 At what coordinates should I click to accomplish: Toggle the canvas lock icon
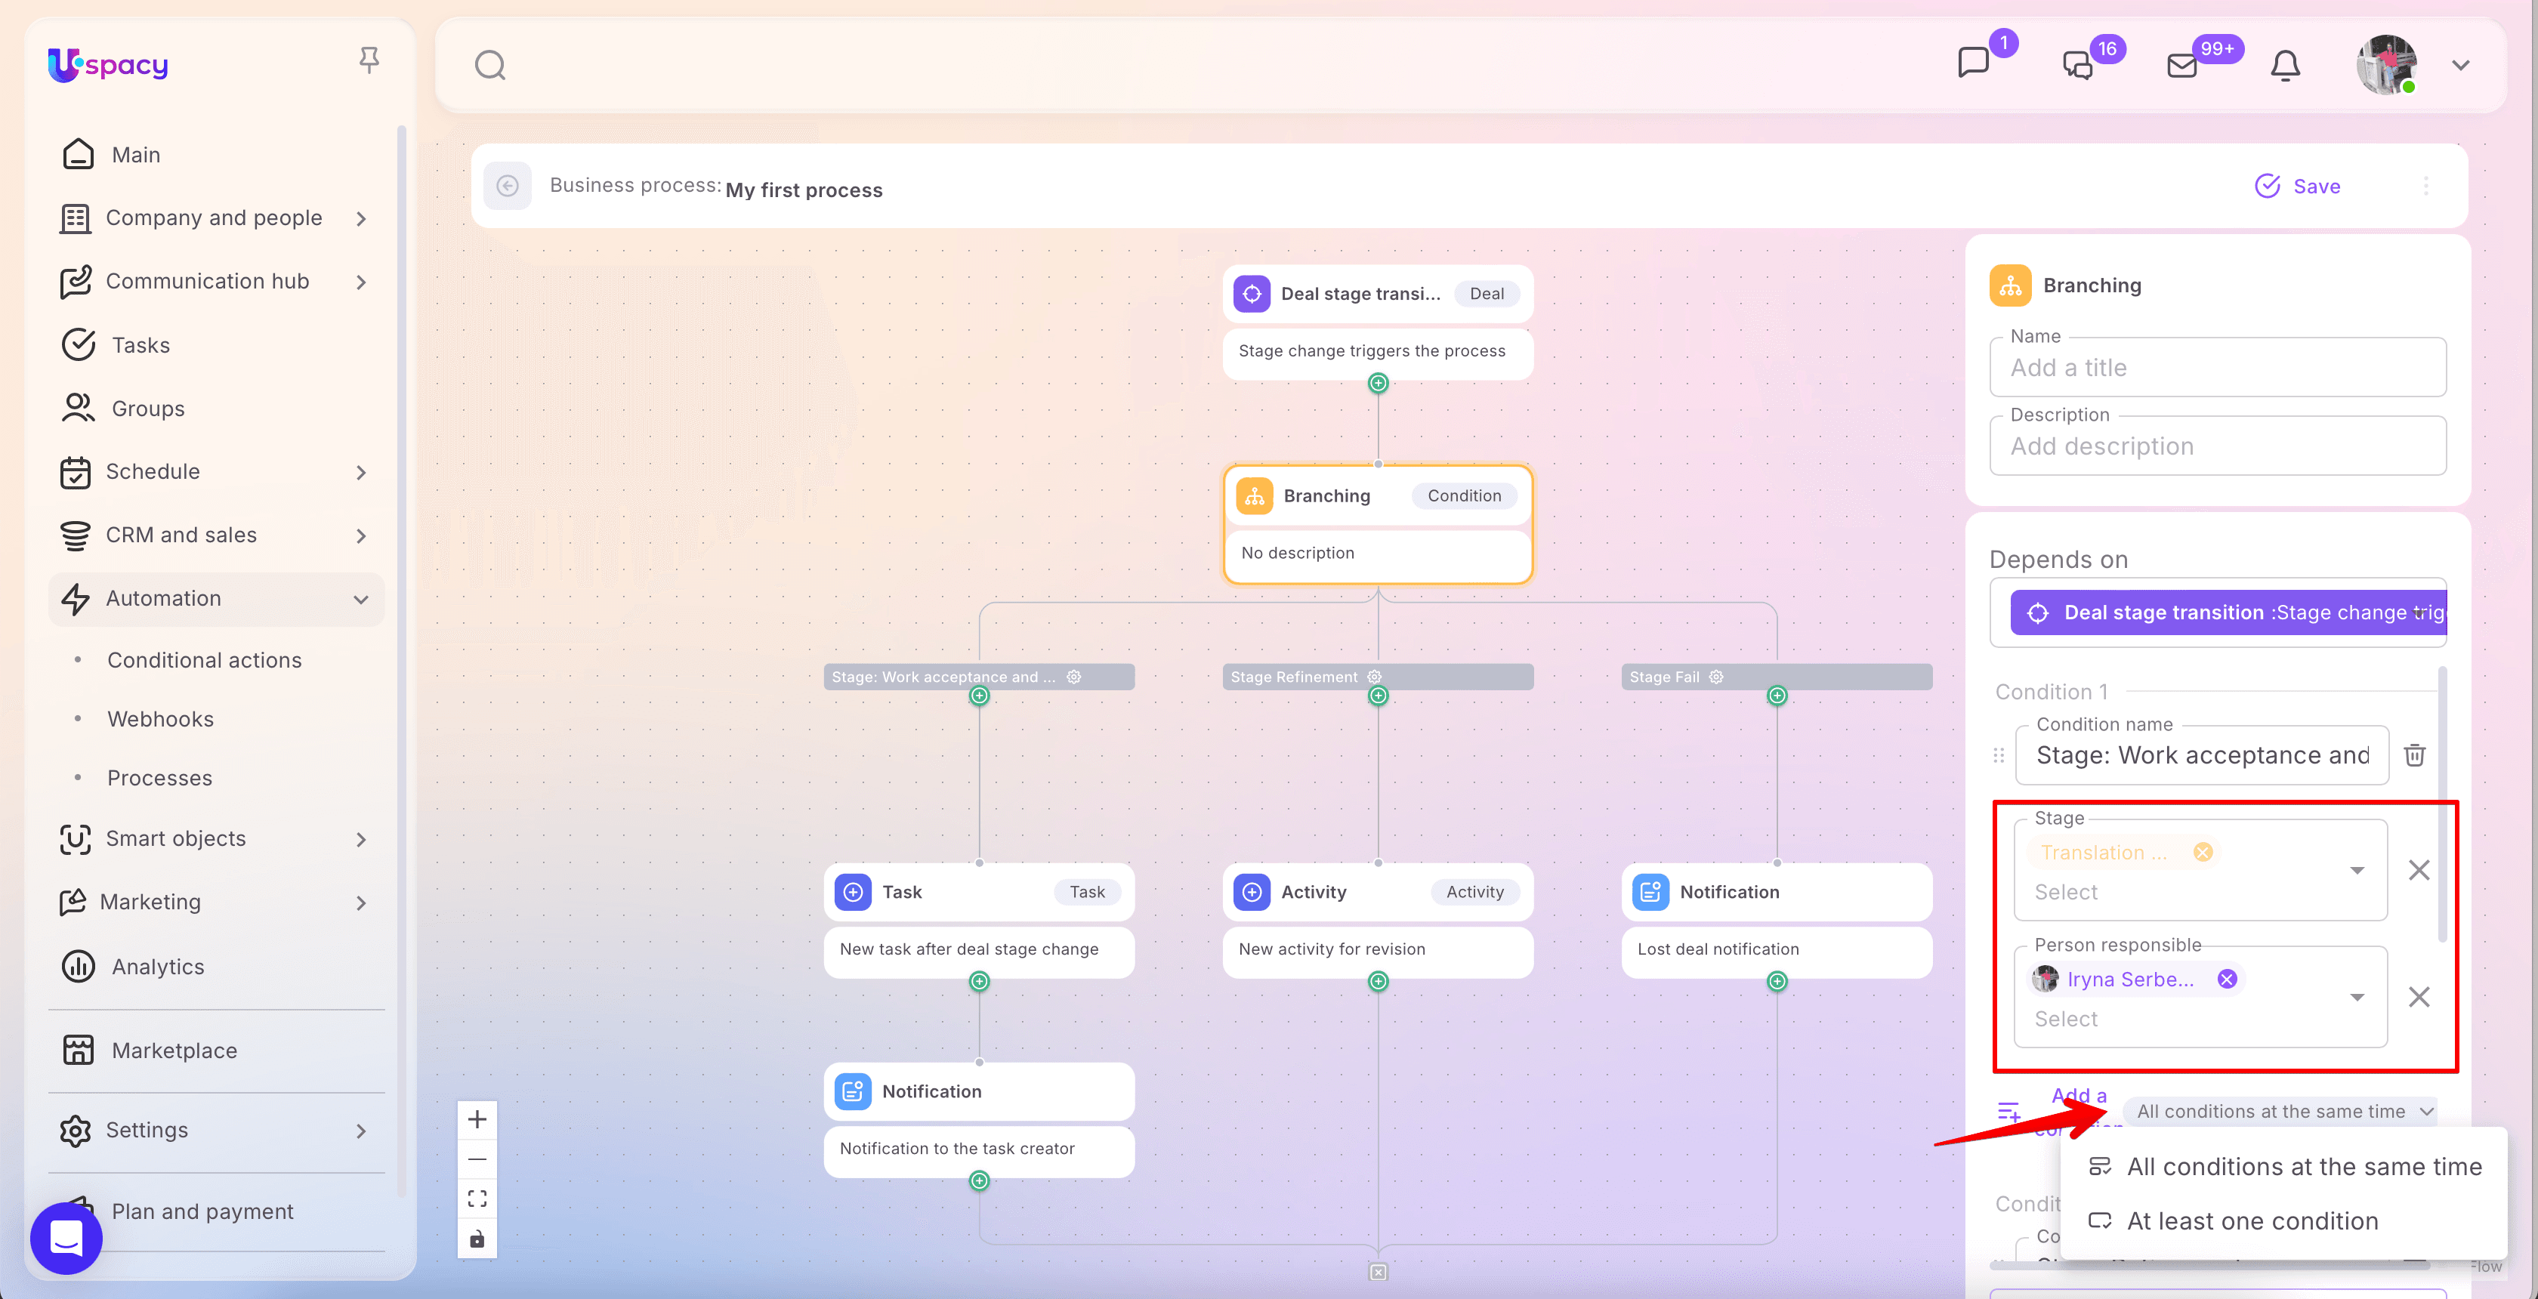pyautogui.click(x=477, y=1239)
